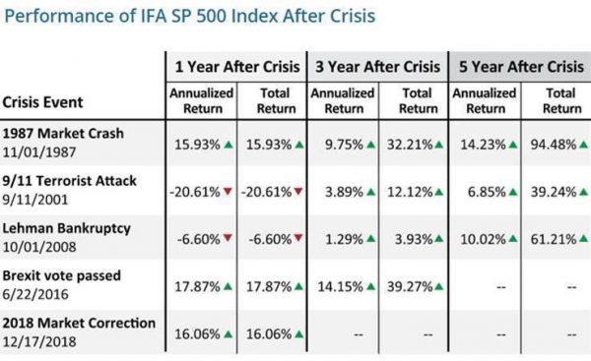Click the Crisis Event column header
This screenshot has height=361, width=591.
pyautogui.click(x=42, y=102)
